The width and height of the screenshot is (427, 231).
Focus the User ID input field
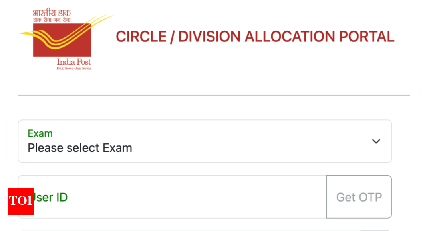tap(172, 197)
